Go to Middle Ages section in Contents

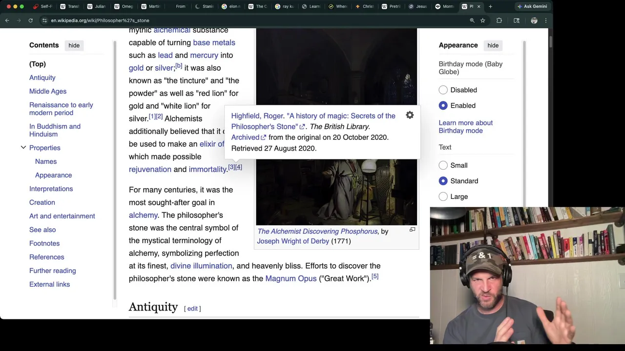(48, 91)
